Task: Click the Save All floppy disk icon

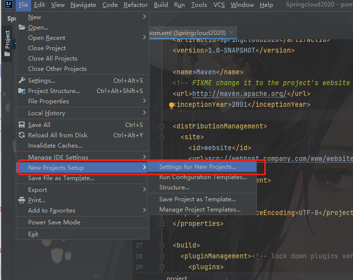Action: pyautogui.click(x=22, y=124)
